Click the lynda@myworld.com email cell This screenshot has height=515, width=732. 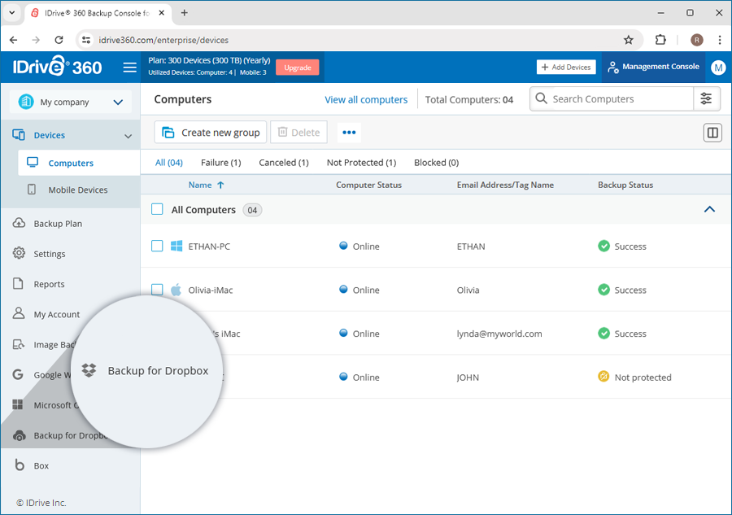click(x=499, y=334)
